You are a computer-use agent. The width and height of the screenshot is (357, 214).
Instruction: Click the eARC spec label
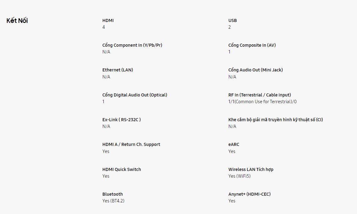pos(234,144)
